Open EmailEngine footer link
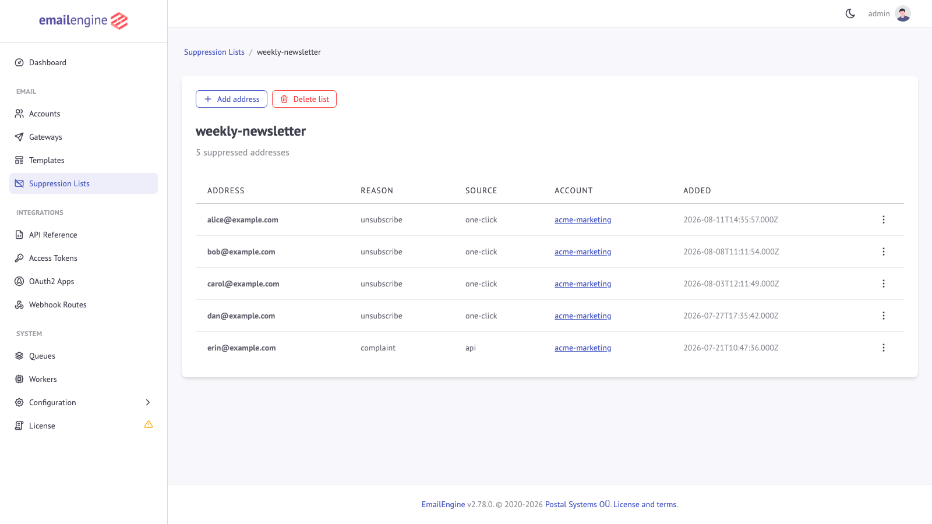932x524 pixels. 443,504
